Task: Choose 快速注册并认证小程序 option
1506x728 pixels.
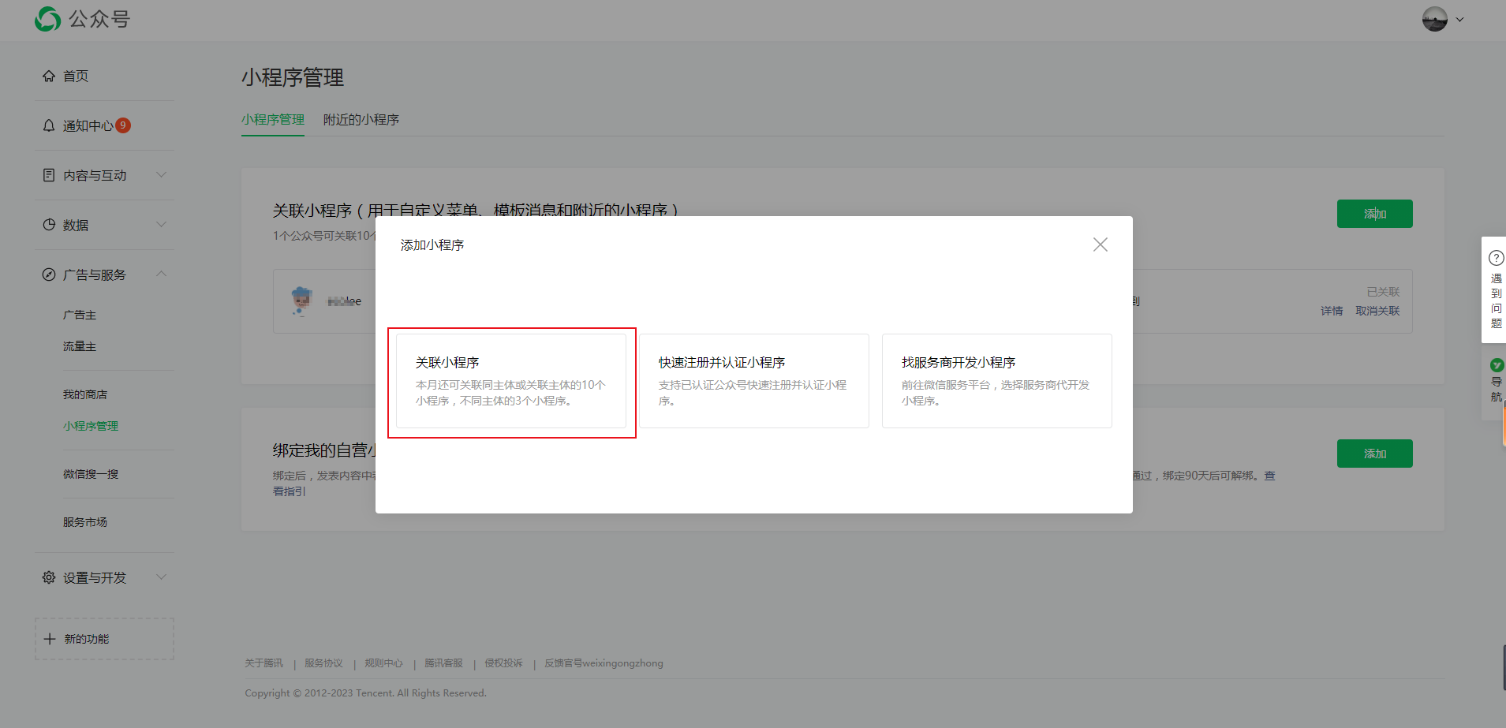Action: [x=753, y=381]
